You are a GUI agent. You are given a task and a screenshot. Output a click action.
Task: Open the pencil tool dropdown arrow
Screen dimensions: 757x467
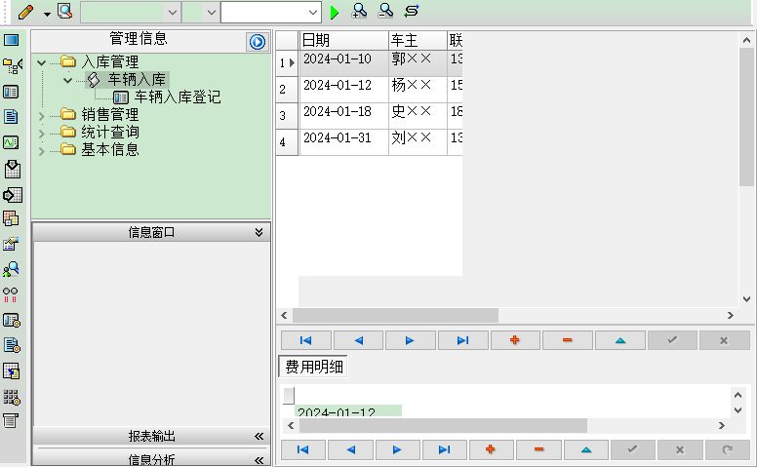pyautogui.click(x=47, y=14)
